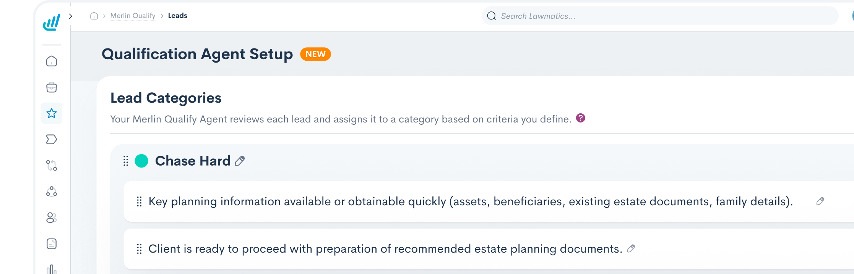Image resolution: width=854 pixels, height=274 pixels.
Task: Open the purple help question mark icon
Action: click(x=581, y=118)
